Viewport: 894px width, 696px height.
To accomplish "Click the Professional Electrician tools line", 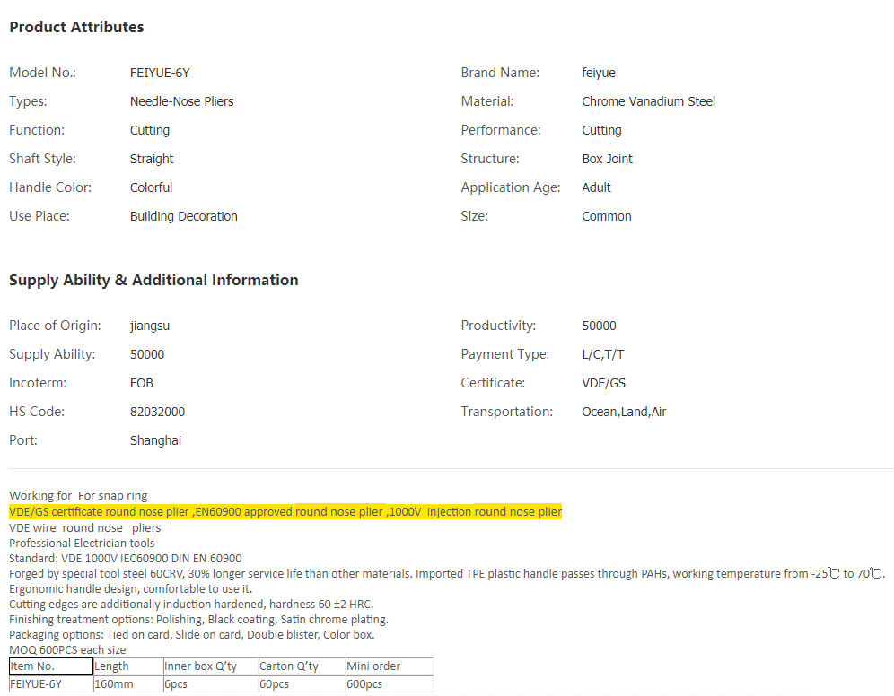I will [82, 543].
